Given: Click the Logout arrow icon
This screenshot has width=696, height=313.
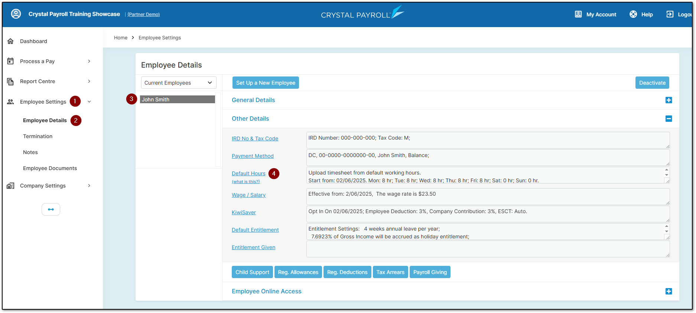Looking at the screenshot, I should (670, 14).
